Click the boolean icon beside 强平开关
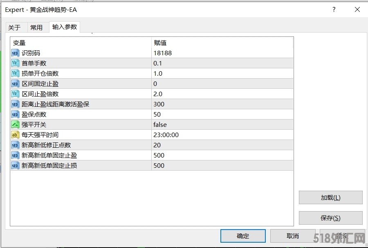This screenshot has height=248, width=368. pos(15,124)
